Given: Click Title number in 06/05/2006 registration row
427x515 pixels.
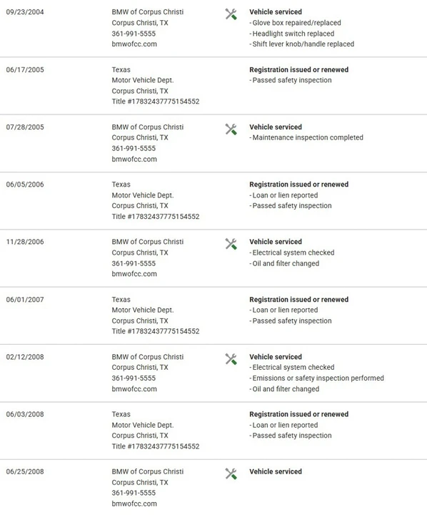Looking at the screenshot, I should (x=156, y=217).
